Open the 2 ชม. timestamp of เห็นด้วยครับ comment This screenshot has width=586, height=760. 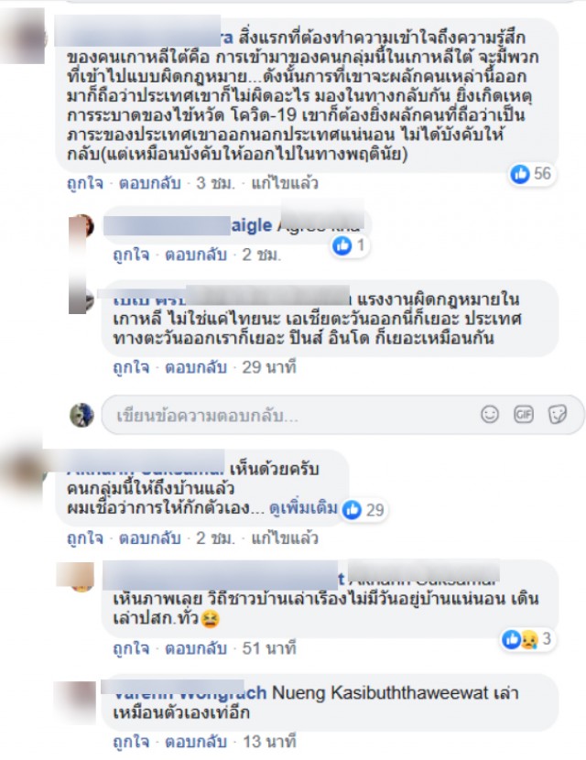216,538
